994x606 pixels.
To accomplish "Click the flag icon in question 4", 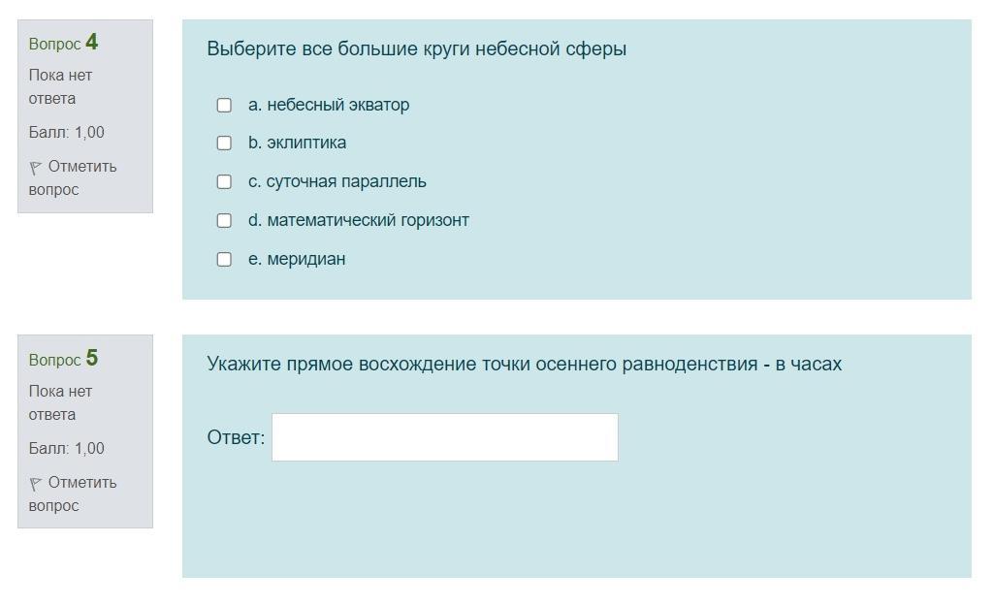I will [36, 168].
